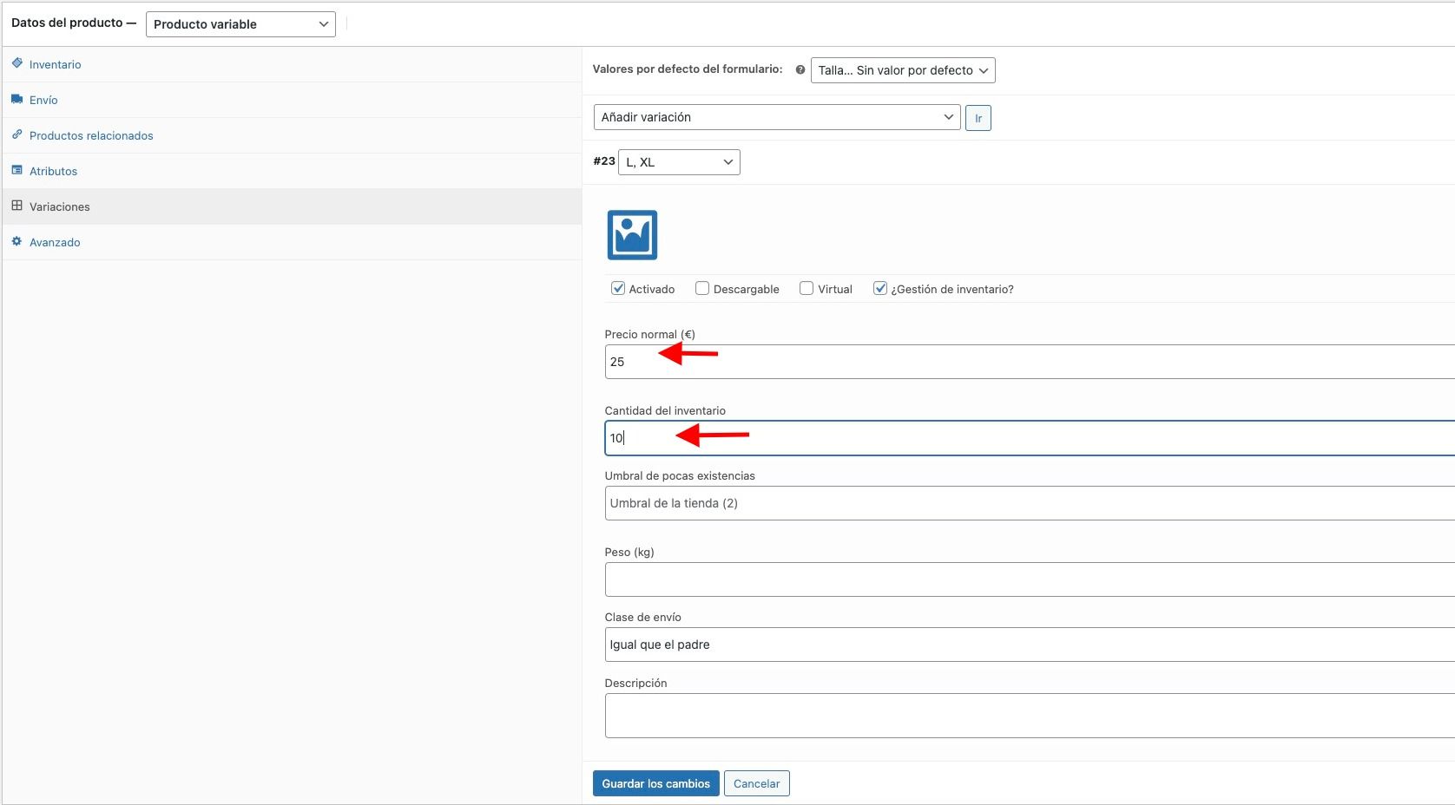The width and height of the screenshot is (1455, 805).
Task: Uncheck ¿Gestión de inventario? checkbox
Action: [880, 288]
